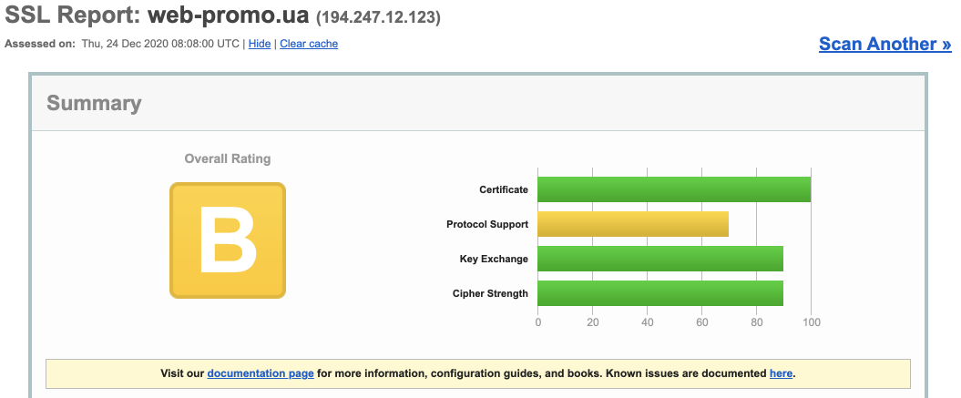961x398 pixels.
Task: Open the Scan Another link
Action: (884, 44)
